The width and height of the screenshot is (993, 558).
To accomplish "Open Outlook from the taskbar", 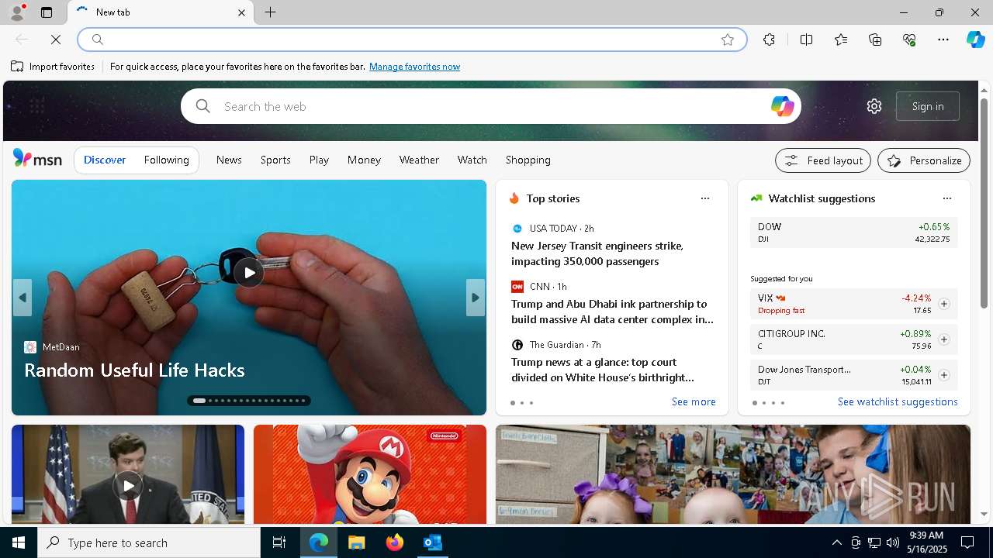I will pyautogui.click(x=432, y=542).
